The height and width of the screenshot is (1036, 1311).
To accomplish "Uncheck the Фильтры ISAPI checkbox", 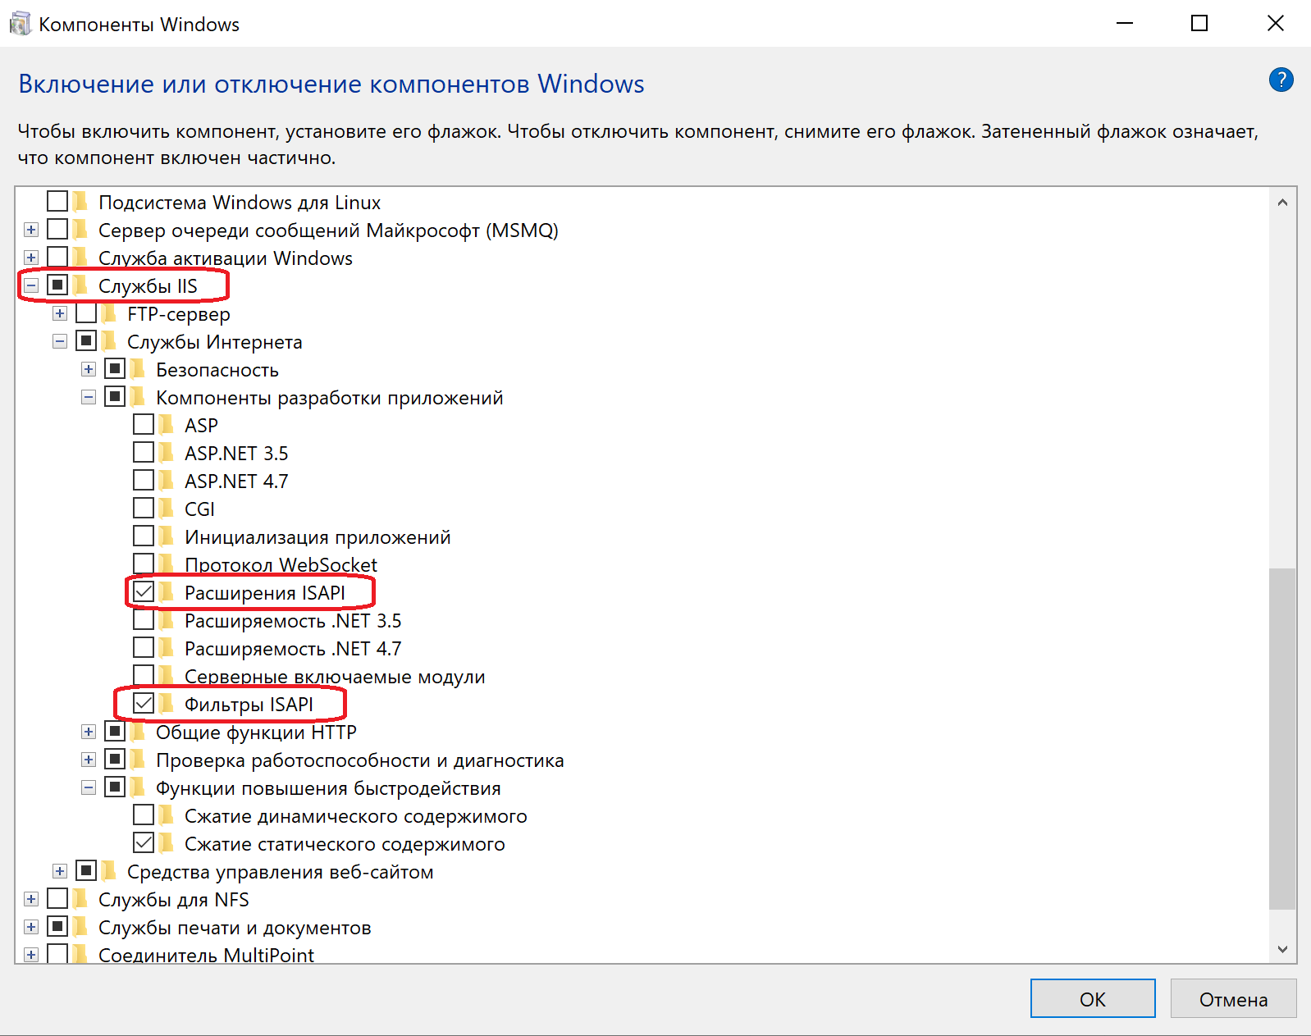I will [144, 704].
